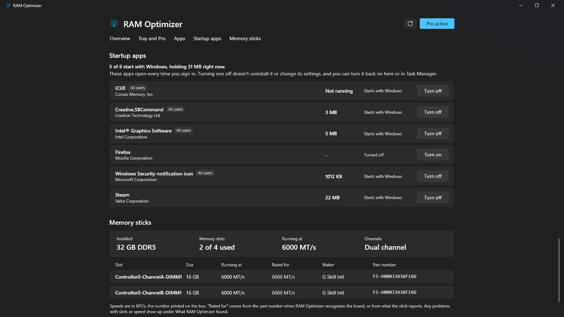Image resolution: width=564 pixels, height=317 pixels.
Task: Click the All users badge next to Creative.SBCommand
Action: [x=176, y=109]
